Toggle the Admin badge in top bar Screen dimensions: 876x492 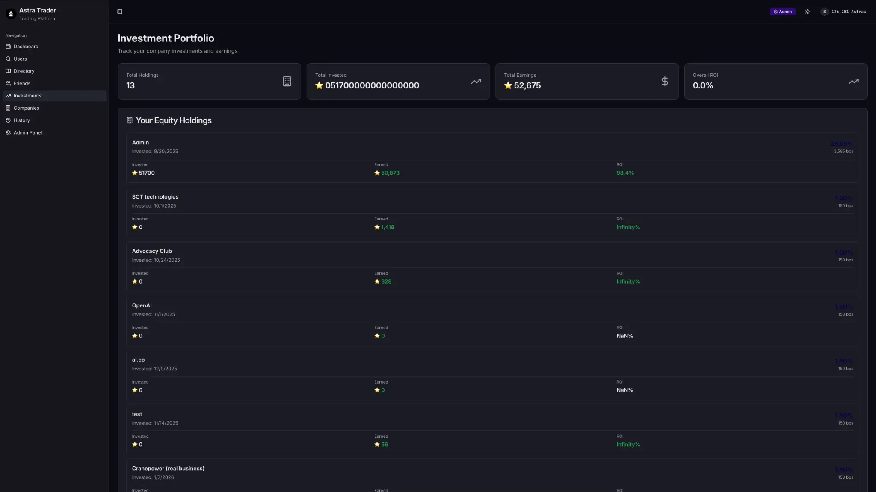pyautogui.click(x=782, y=12)
